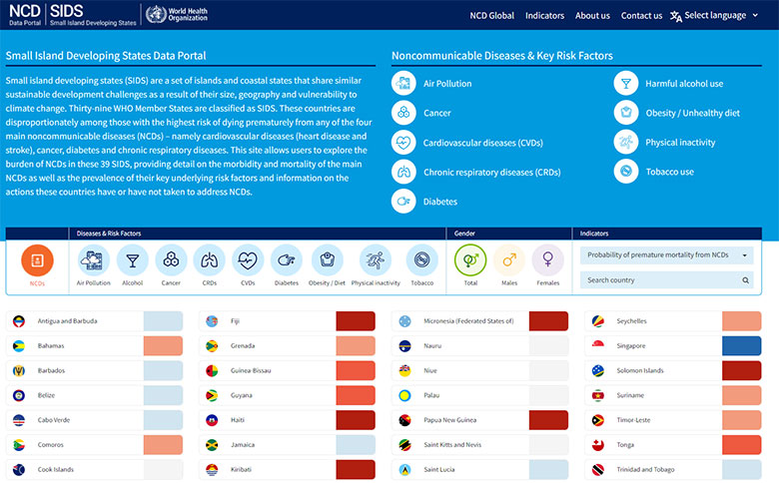The image size is (779, 483).
Task: Open the Obesity / Unhealthy diet link
Action: [692, 113]
